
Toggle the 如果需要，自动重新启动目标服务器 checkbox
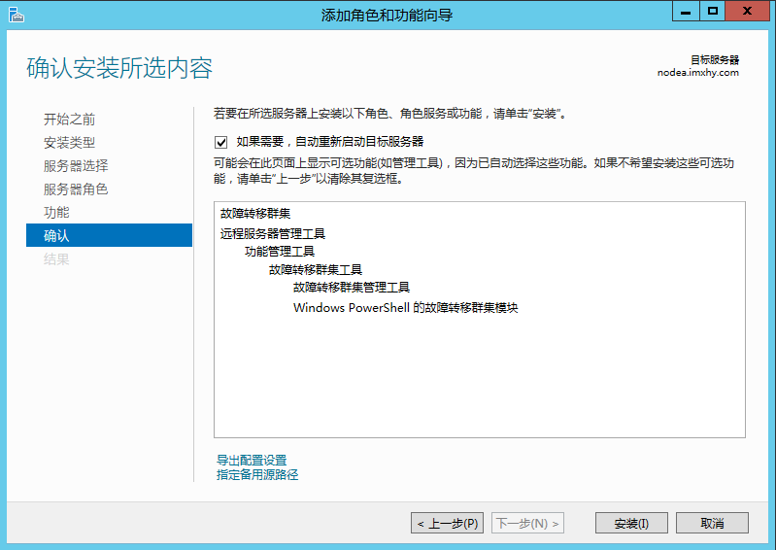pyautogui.click(x=220, y=143)
